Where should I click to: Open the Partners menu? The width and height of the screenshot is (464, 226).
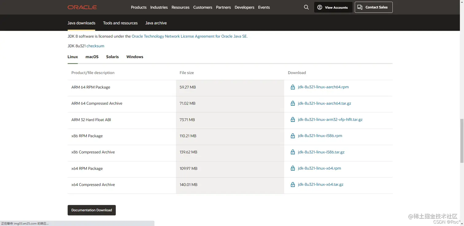pyautogui.click(x=223, y=7)
